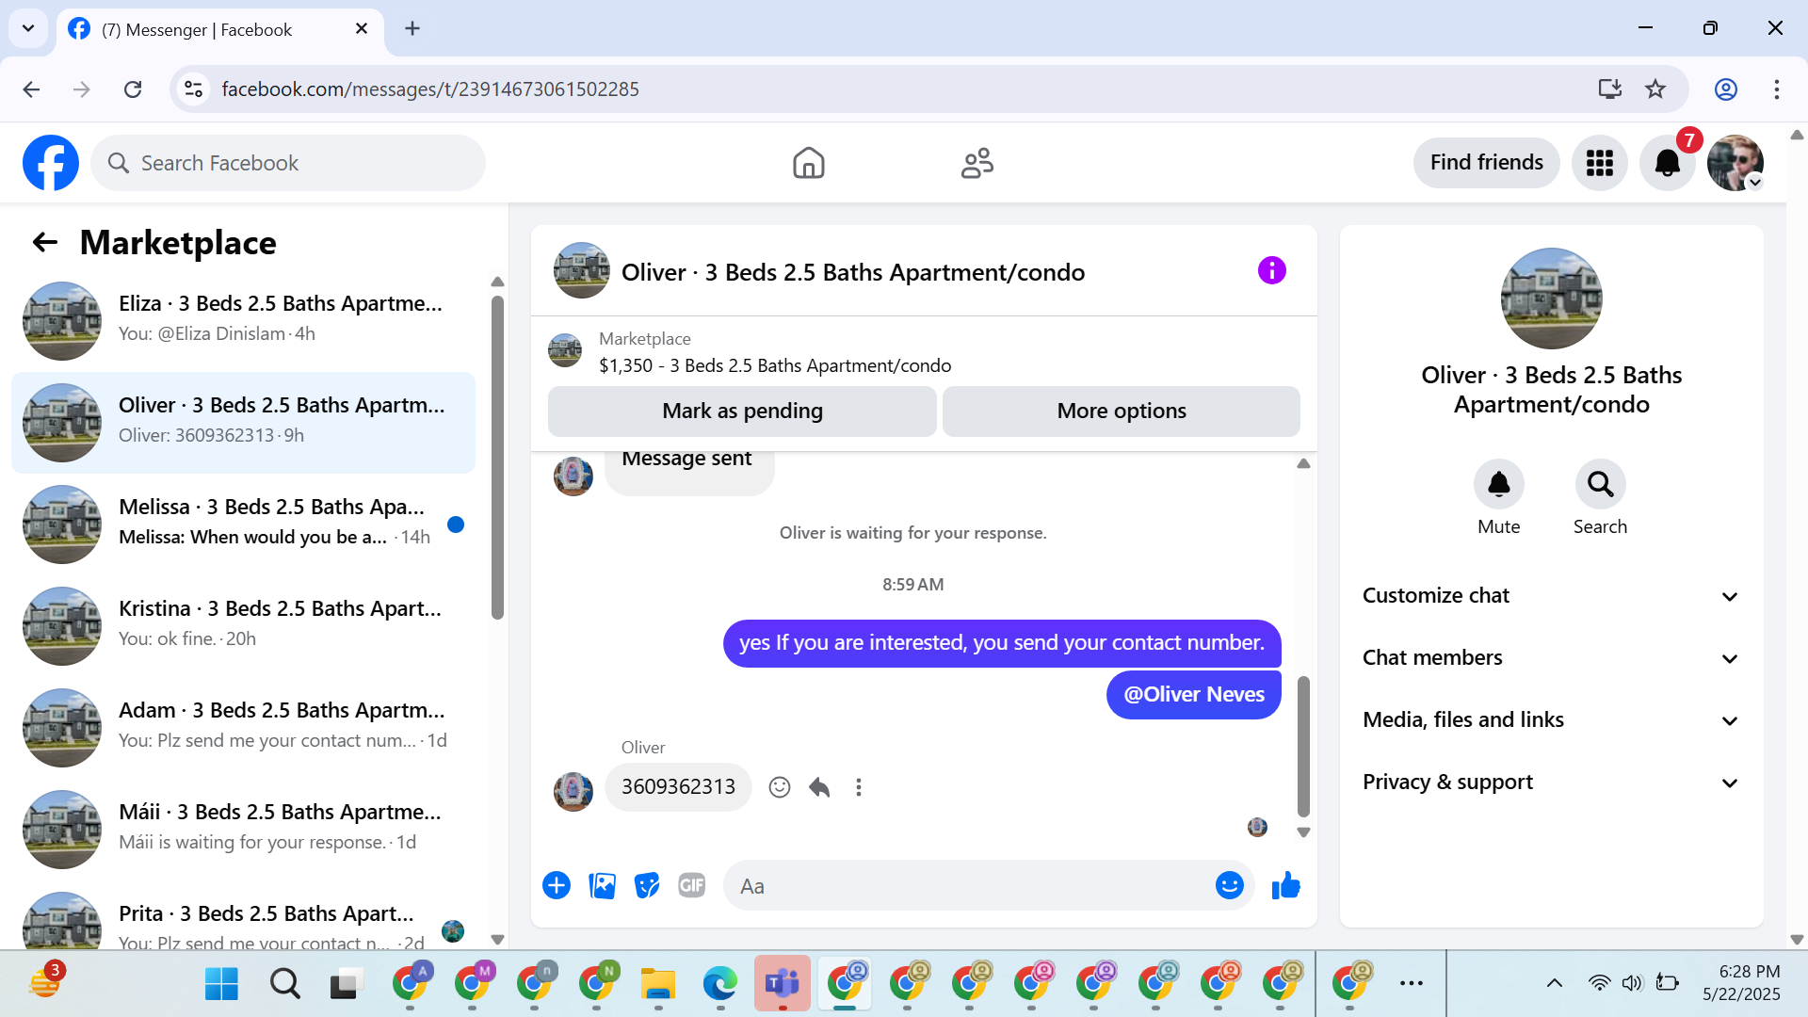The image size is (1808, 1017).
Task: Search in conversation with the magnifier icon
Action: tap(1600, 484)
